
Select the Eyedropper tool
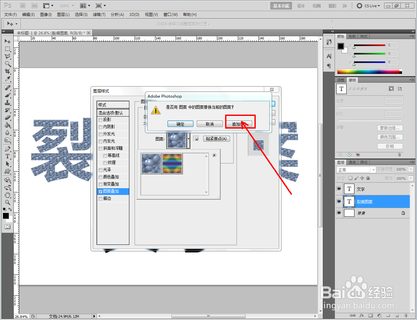point(7,79)
